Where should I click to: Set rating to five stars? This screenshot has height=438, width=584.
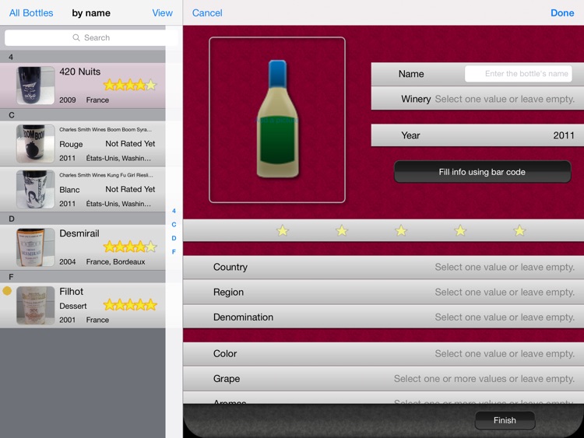(519, 231)
